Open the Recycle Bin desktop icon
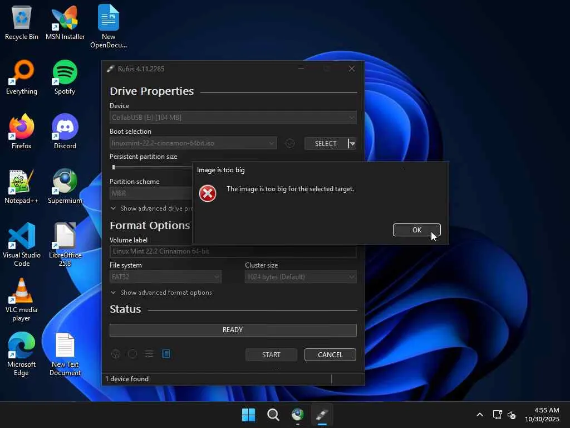This screenshot has width=570, height=428. (22, 23)
